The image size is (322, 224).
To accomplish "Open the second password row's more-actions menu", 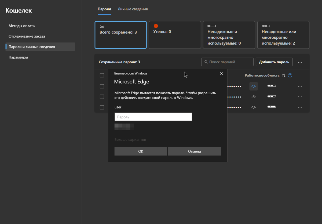I will pos(300,97).
